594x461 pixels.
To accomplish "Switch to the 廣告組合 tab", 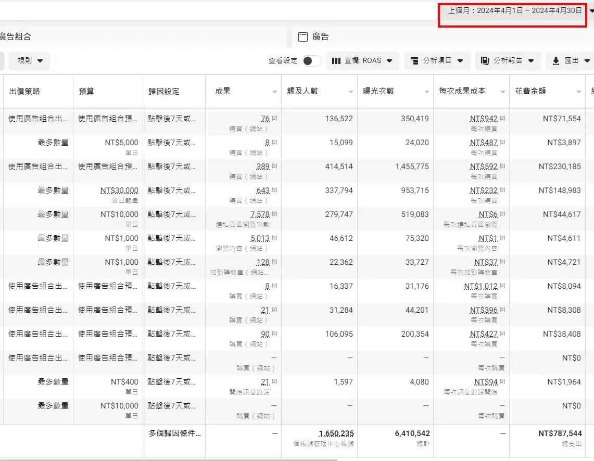I will coord(15,37).
